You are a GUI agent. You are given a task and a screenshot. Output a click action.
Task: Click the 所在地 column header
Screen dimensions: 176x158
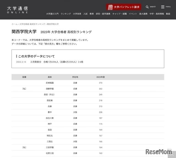pos(75,77)
